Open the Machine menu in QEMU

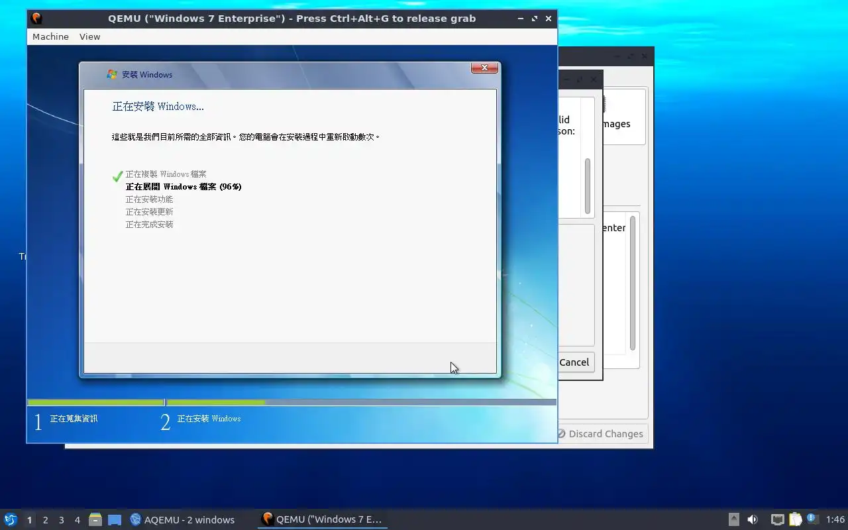pyautogui.click(x=50, y=36)
